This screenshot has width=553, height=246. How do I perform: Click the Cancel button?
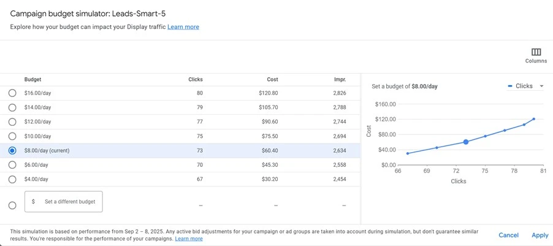pos(508,235)
